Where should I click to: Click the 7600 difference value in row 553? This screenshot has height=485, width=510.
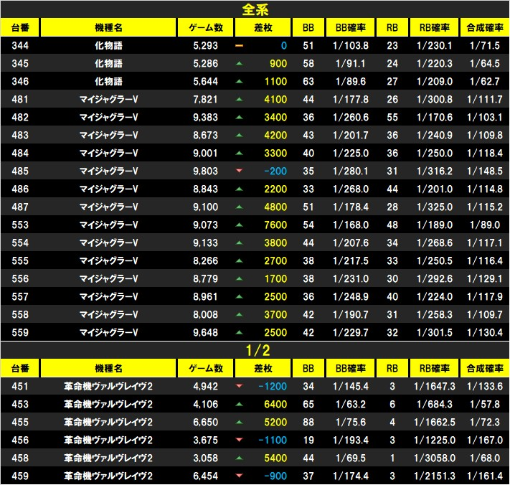(x=275, y=225)
